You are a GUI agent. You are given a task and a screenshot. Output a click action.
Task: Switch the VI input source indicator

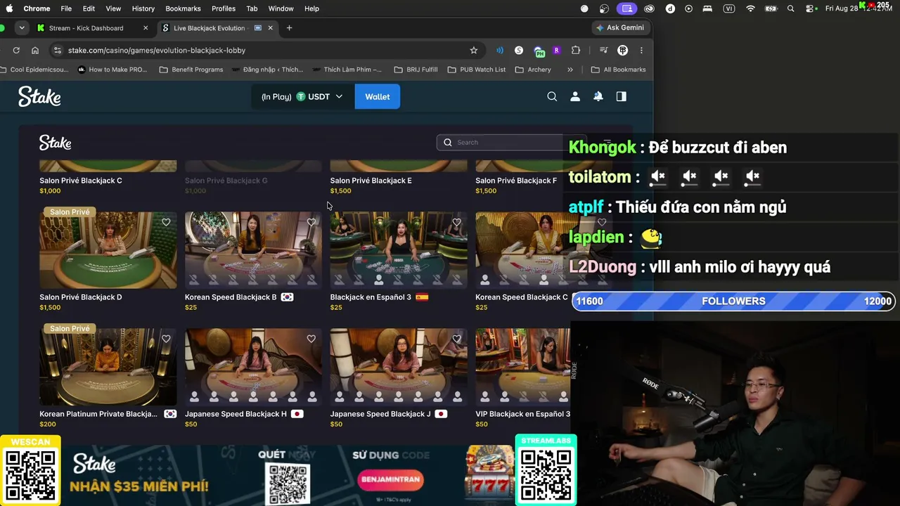[x=729, y=8]
